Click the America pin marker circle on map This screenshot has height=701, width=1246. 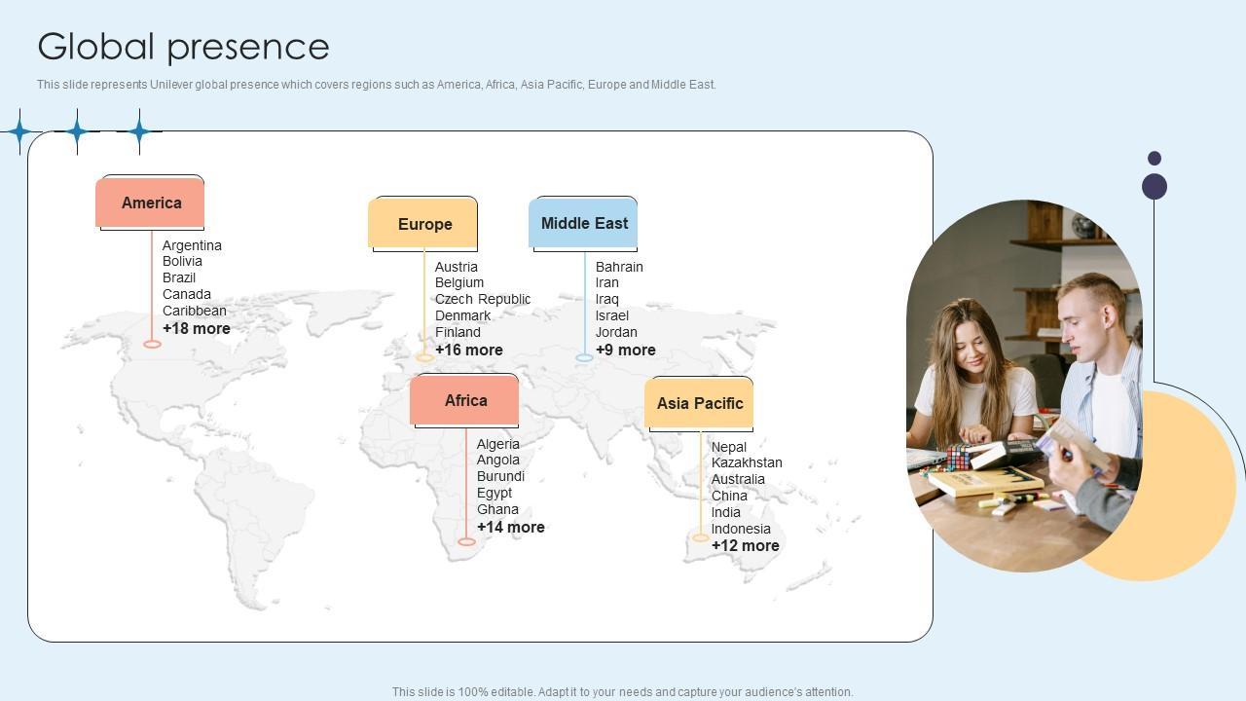(x=152, y=344)
